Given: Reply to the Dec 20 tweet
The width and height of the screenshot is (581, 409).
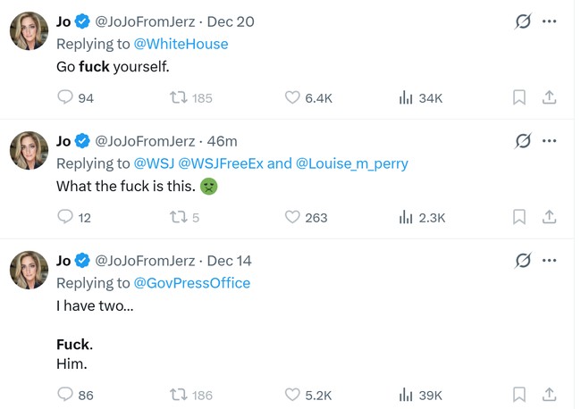Looking at the screenshot, I should coord(64,97).
